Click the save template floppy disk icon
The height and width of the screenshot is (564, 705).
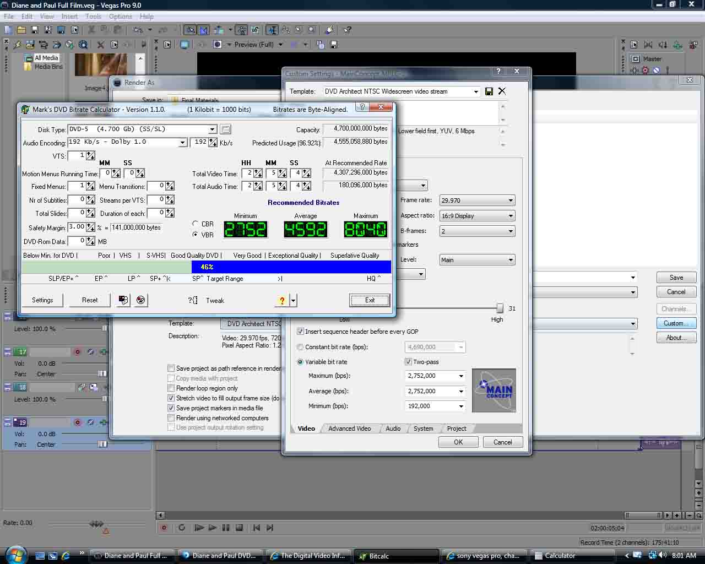489,91
